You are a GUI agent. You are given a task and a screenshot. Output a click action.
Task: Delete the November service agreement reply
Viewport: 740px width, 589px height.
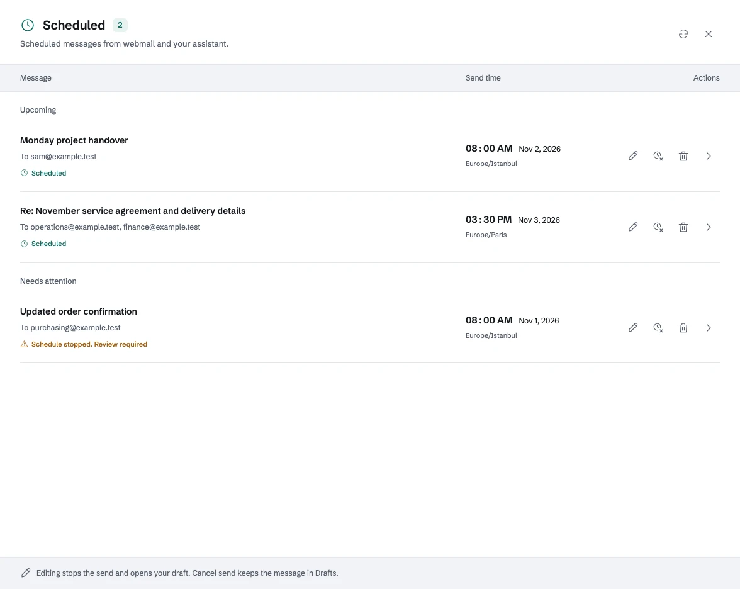tap(683, 227)
